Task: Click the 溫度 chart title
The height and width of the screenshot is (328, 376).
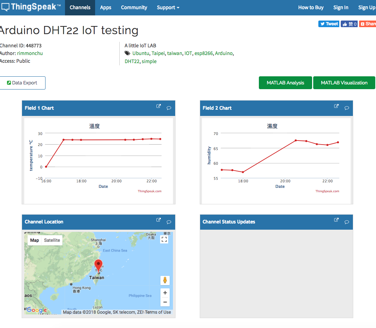Action: point(94,126)
